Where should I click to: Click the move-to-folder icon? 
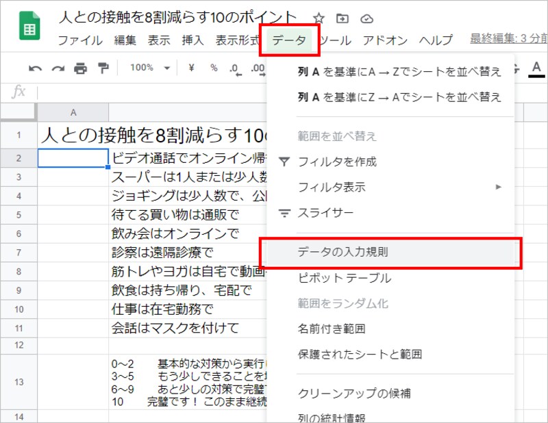(343, 20)
